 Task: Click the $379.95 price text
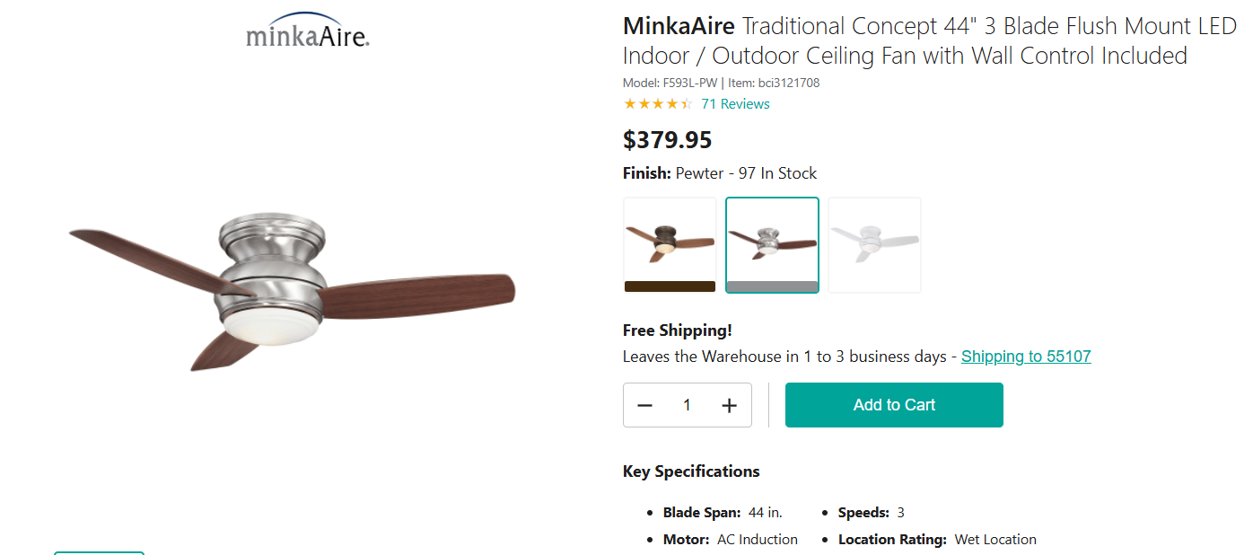667,140
